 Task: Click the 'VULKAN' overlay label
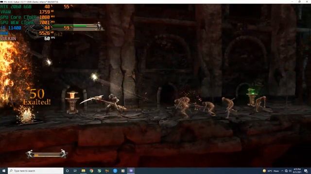tap(8, 39)
